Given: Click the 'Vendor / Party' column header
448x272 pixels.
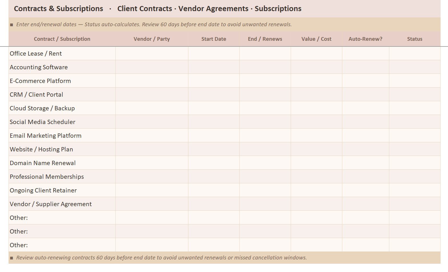Looking at the screenshot, I should [x=152, y=39].
